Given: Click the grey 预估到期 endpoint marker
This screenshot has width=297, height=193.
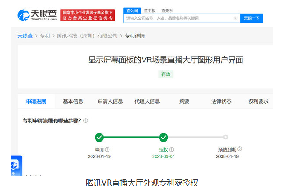Looking at the screenshot, I should pos(225,137).
